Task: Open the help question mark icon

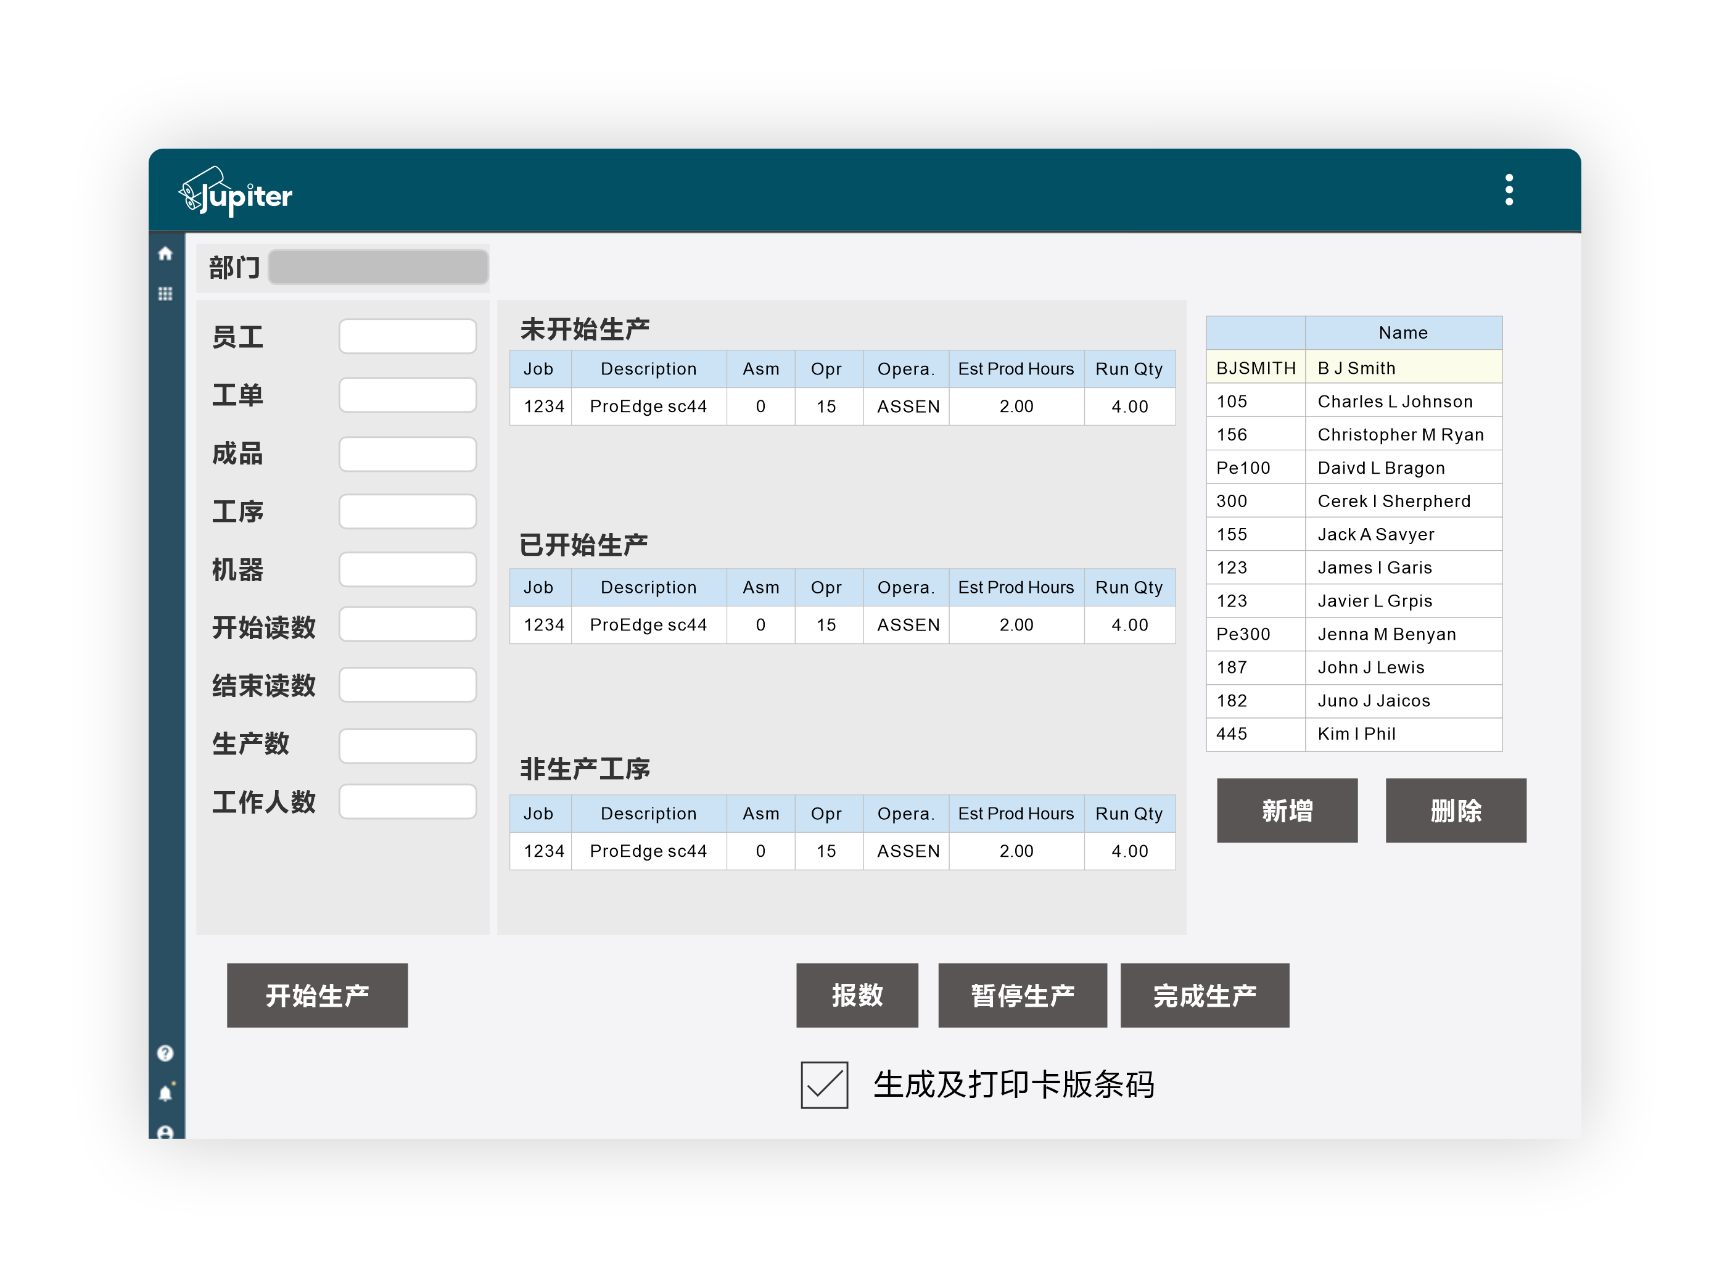Action: coord(165,1054)
